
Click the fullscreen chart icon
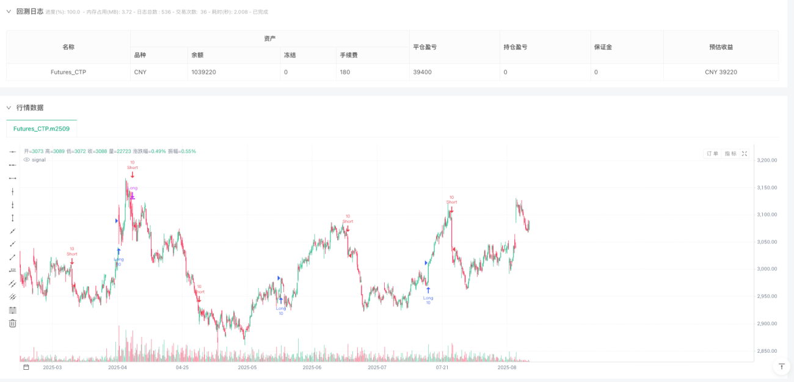(745, 154)
